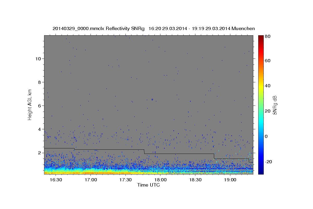Click the 'SNRg dB' colorbar label
The width and height of the screenshot is (313, 209).
(x=275, y=105)
